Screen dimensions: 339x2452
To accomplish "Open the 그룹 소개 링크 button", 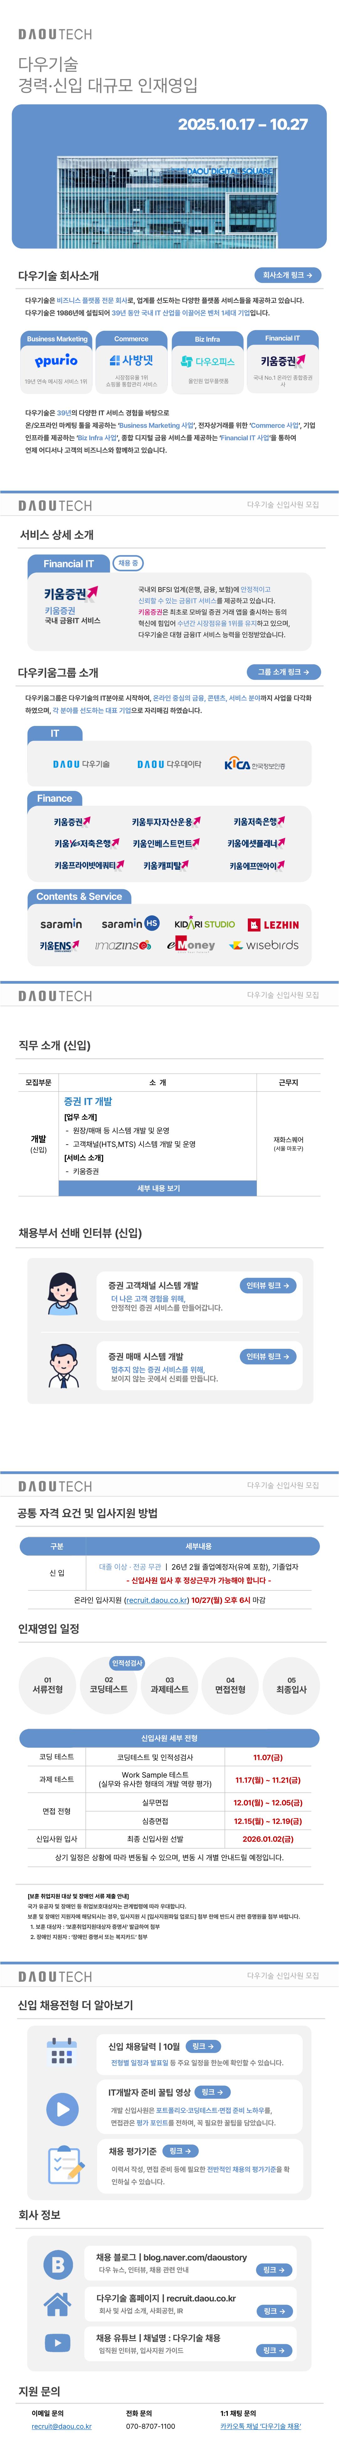I will click(x=283, y=672).
